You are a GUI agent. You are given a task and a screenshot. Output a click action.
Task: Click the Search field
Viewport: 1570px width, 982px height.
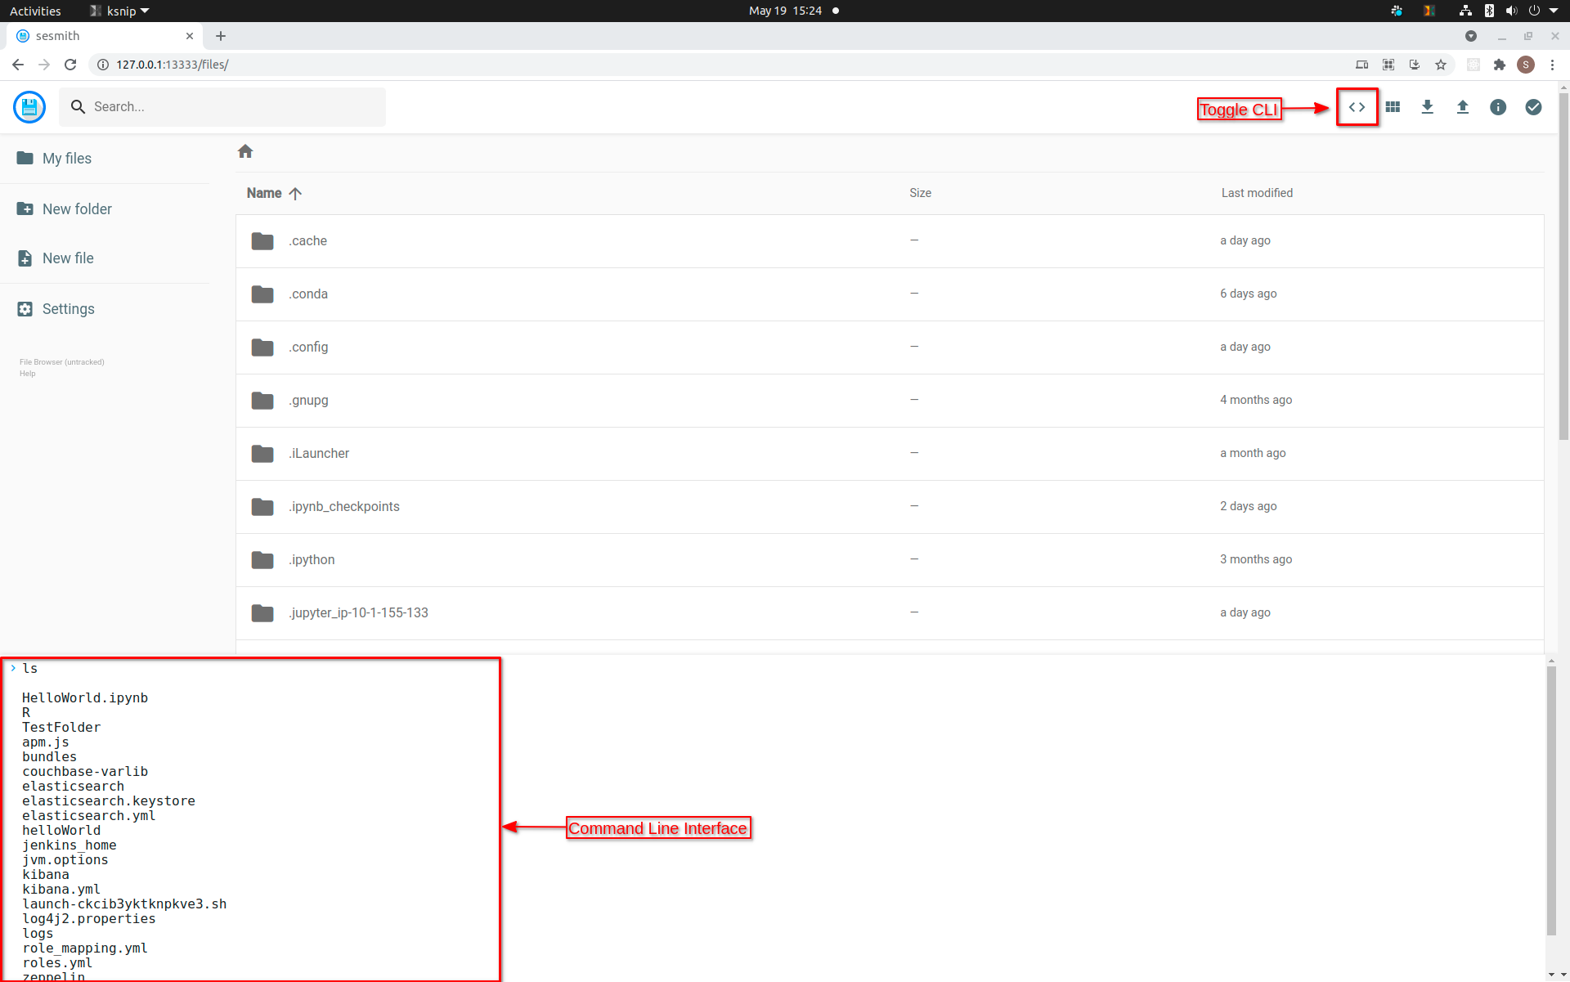[x=222, y=107]
